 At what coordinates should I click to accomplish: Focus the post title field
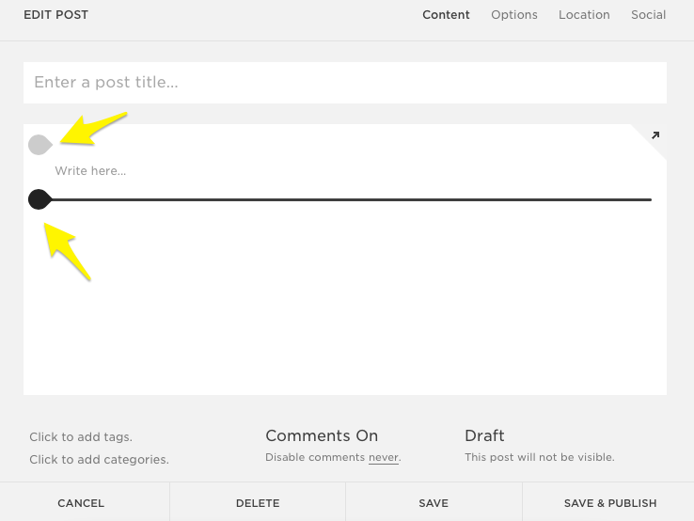pyautogui.click(x=344, y=83)
